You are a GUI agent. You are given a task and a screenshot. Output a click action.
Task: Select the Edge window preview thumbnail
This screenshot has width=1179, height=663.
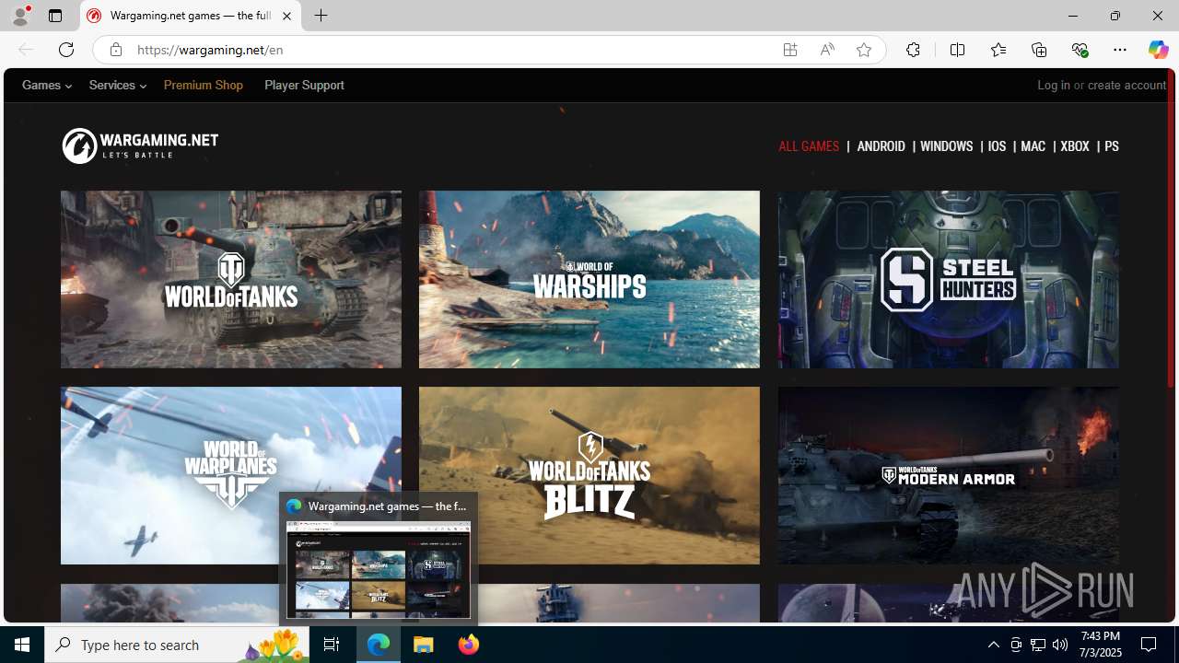click(x=379, y=569)
